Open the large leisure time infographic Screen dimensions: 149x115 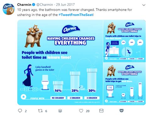tap(60, 62)
